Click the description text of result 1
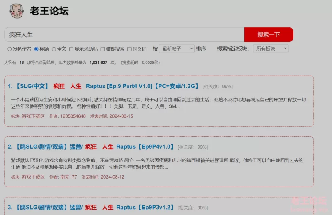 (x=159, y=103)
